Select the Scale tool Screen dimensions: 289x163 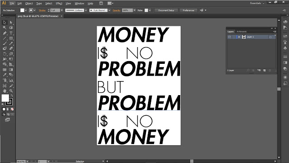click(11, 54)
